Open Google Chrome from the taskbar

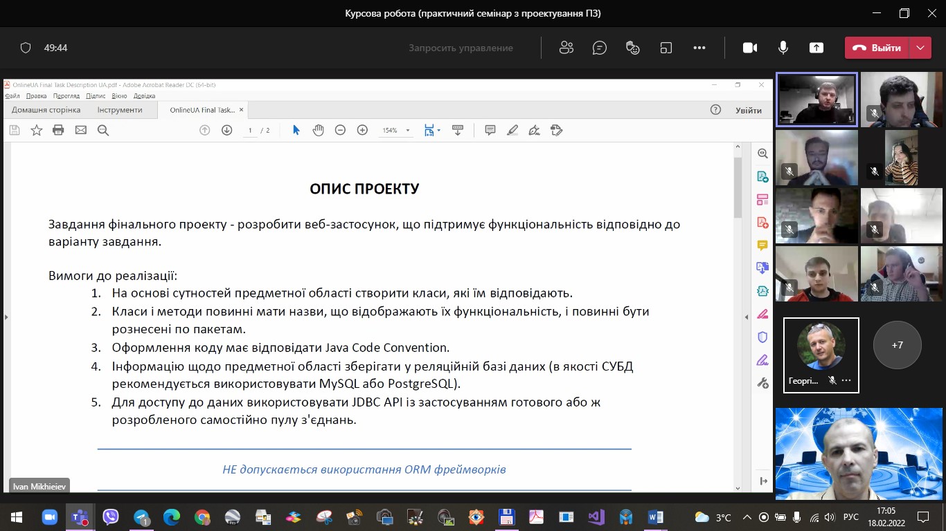(x=202, y=516)
